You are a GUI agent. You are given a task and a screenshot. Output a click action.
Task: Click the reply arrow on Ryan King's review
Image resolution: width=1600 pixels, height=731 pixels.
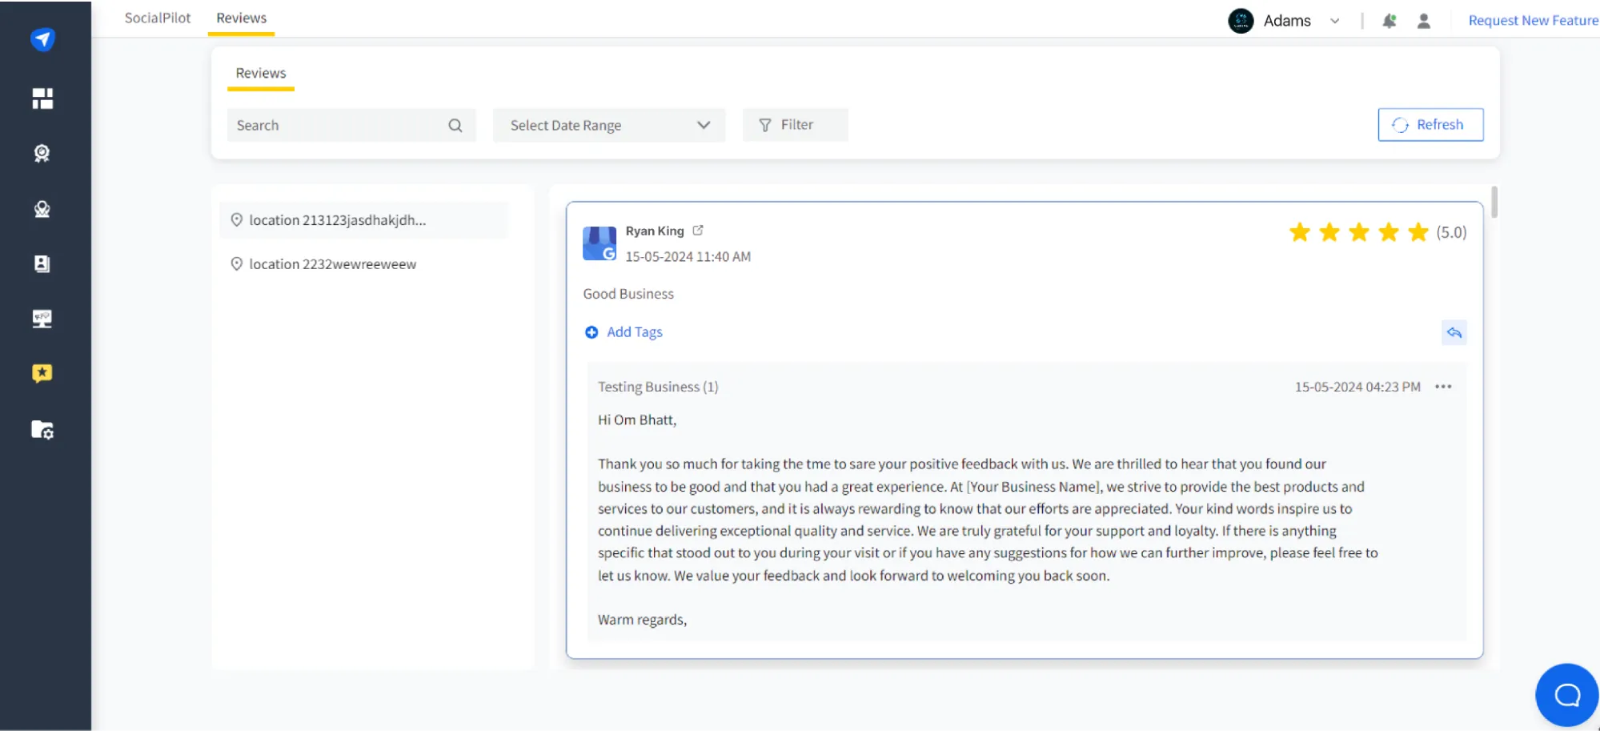[x=1454, y=332]
